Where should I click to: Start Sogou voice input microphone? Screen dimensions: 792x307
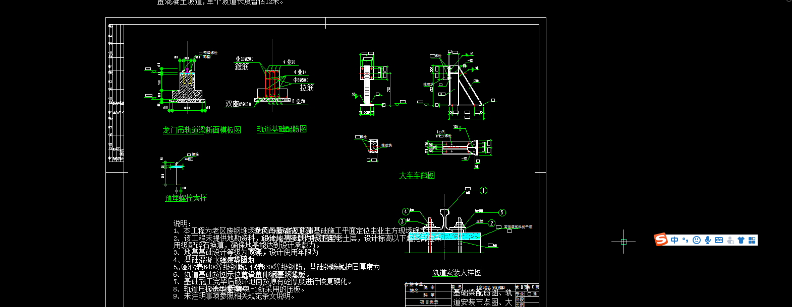click(708, 240)
